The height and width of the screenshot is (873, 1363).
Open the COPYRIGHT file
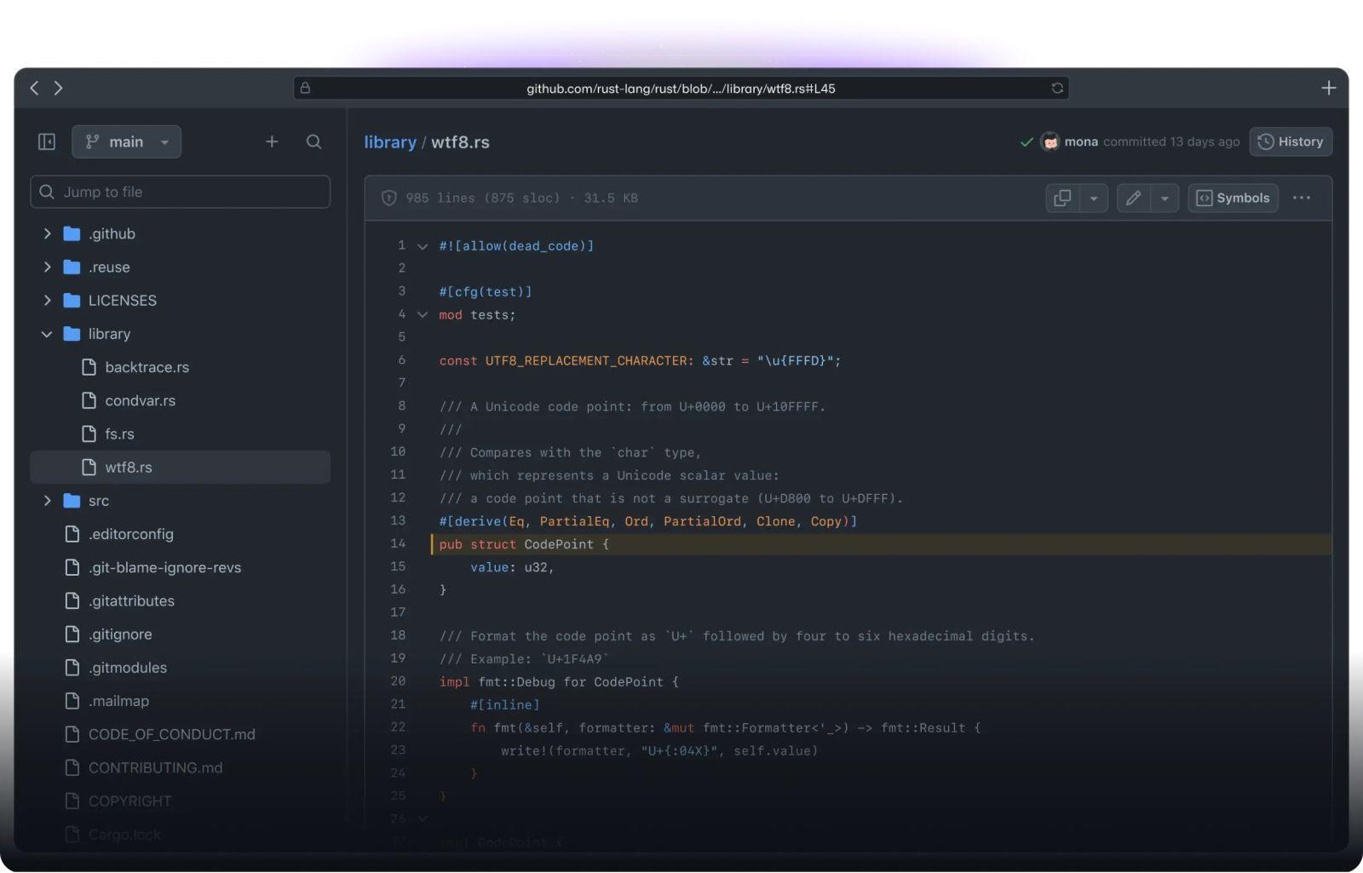click(x=129, y=801)
